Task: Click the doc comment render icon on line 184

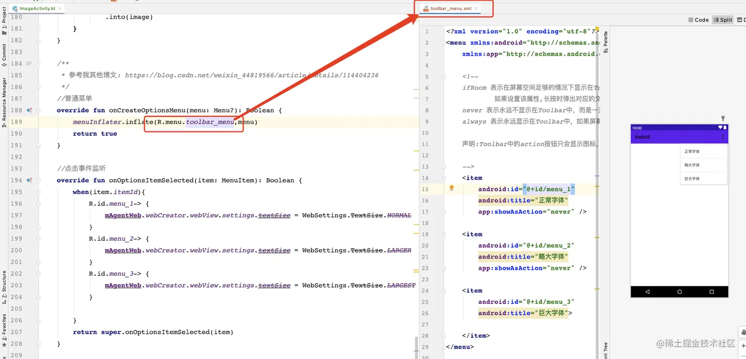Action: 29,64
